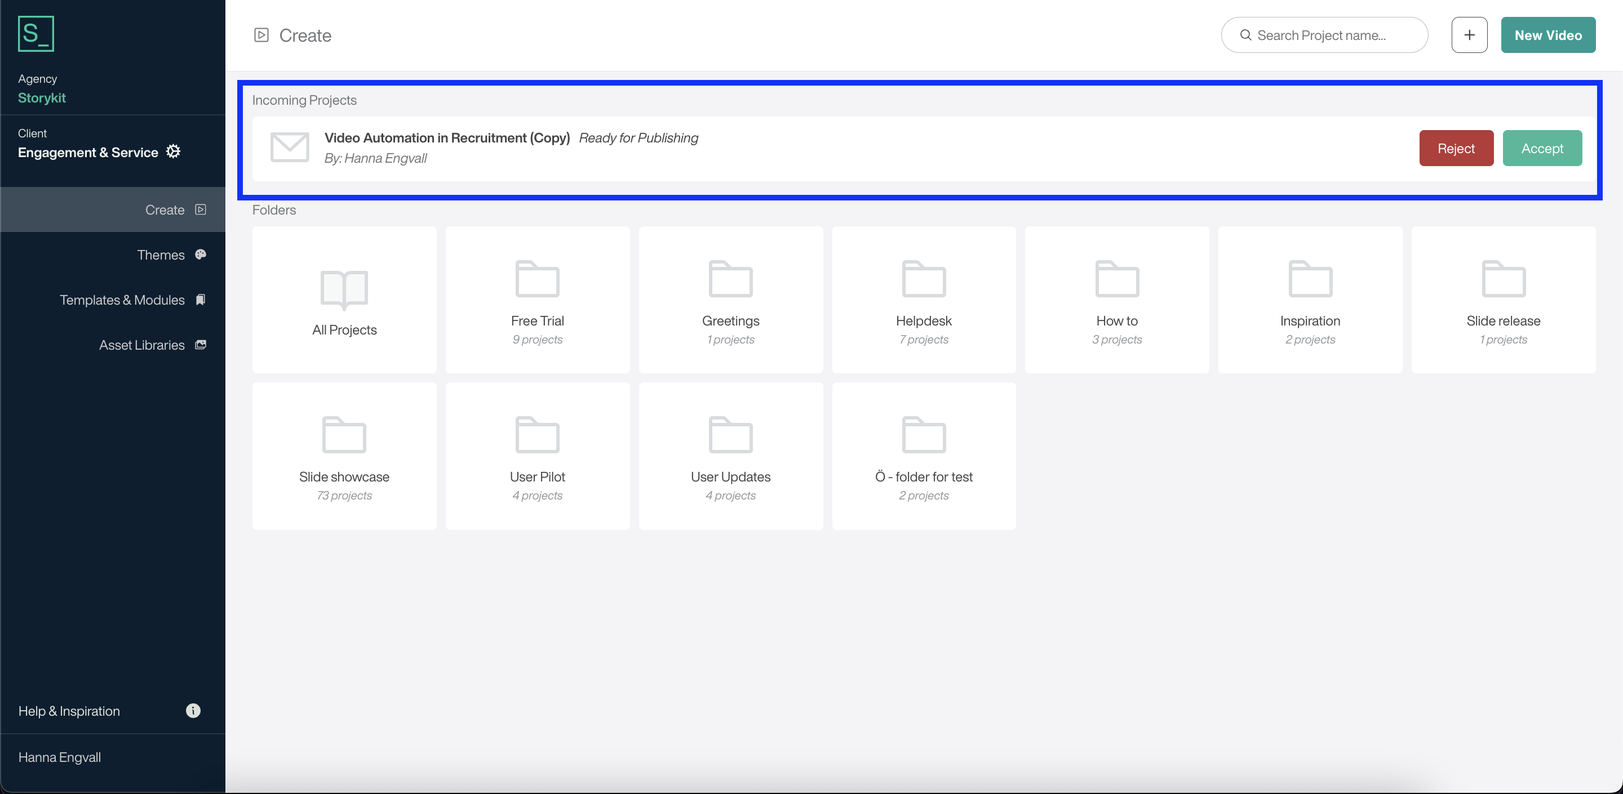Click the incoming project envelope icon
Image resolution: width=1623 pixels, height=794 pixels.
(289, 148)
